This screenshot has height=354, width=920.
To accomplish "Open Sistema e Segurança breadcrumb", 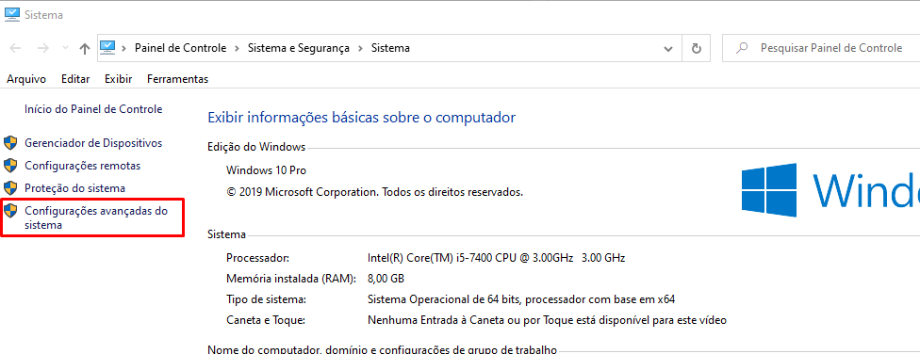I will [299, 48].
